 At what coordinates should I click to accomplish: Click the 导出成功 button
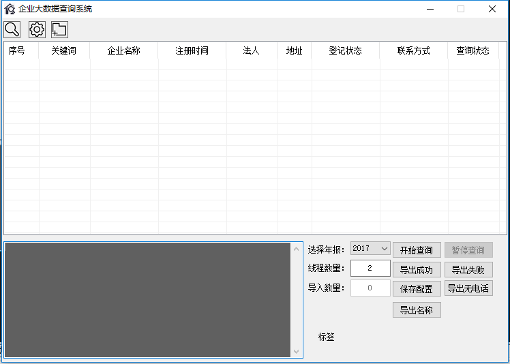coord(417,270)
